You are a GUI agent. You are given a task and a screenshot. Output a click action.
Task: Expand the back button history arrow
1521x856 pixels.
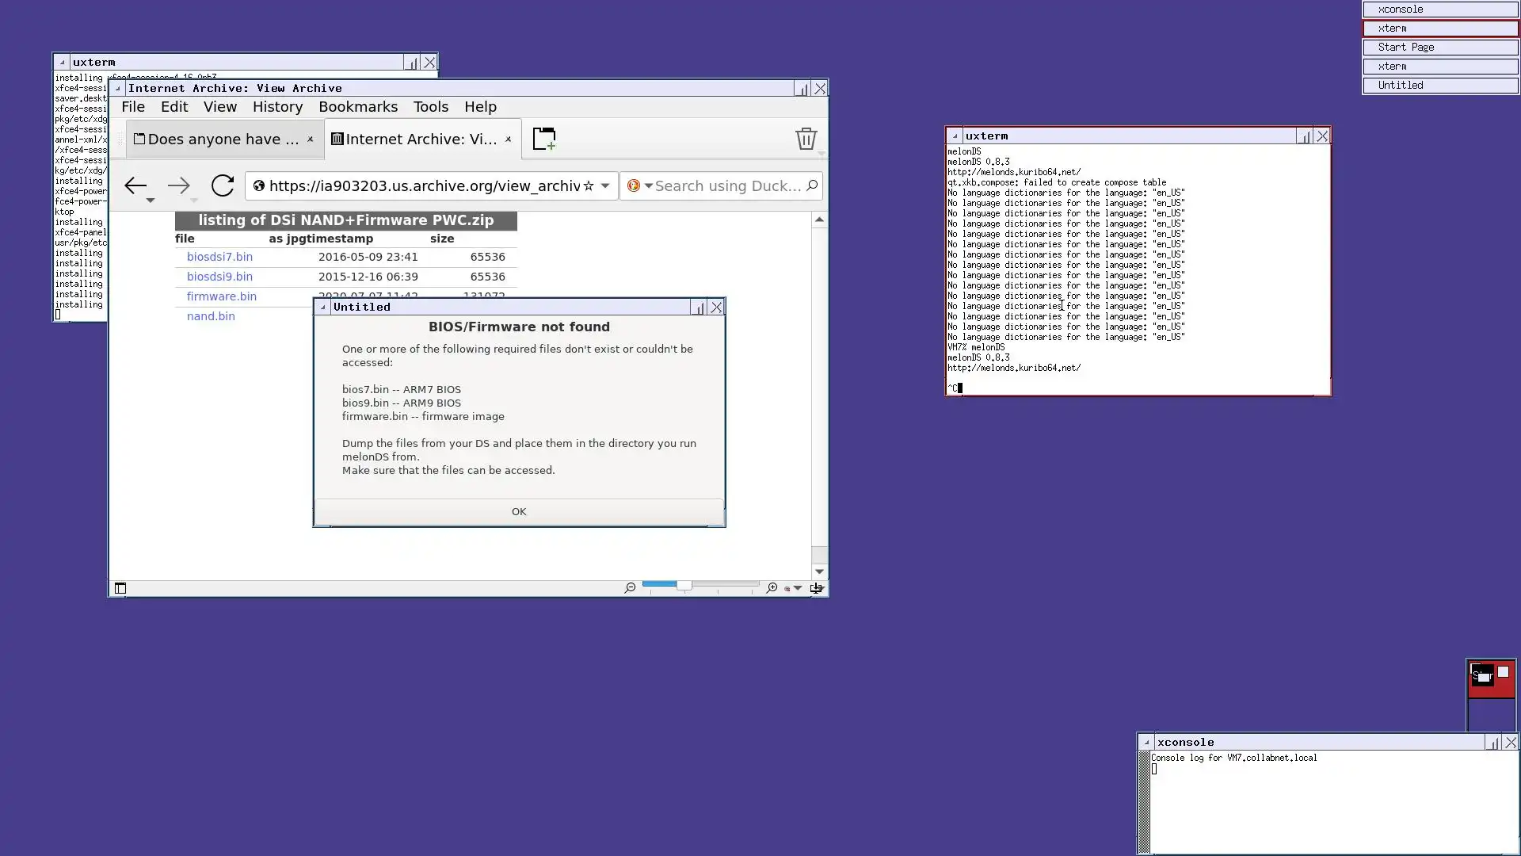coord(150,201)
